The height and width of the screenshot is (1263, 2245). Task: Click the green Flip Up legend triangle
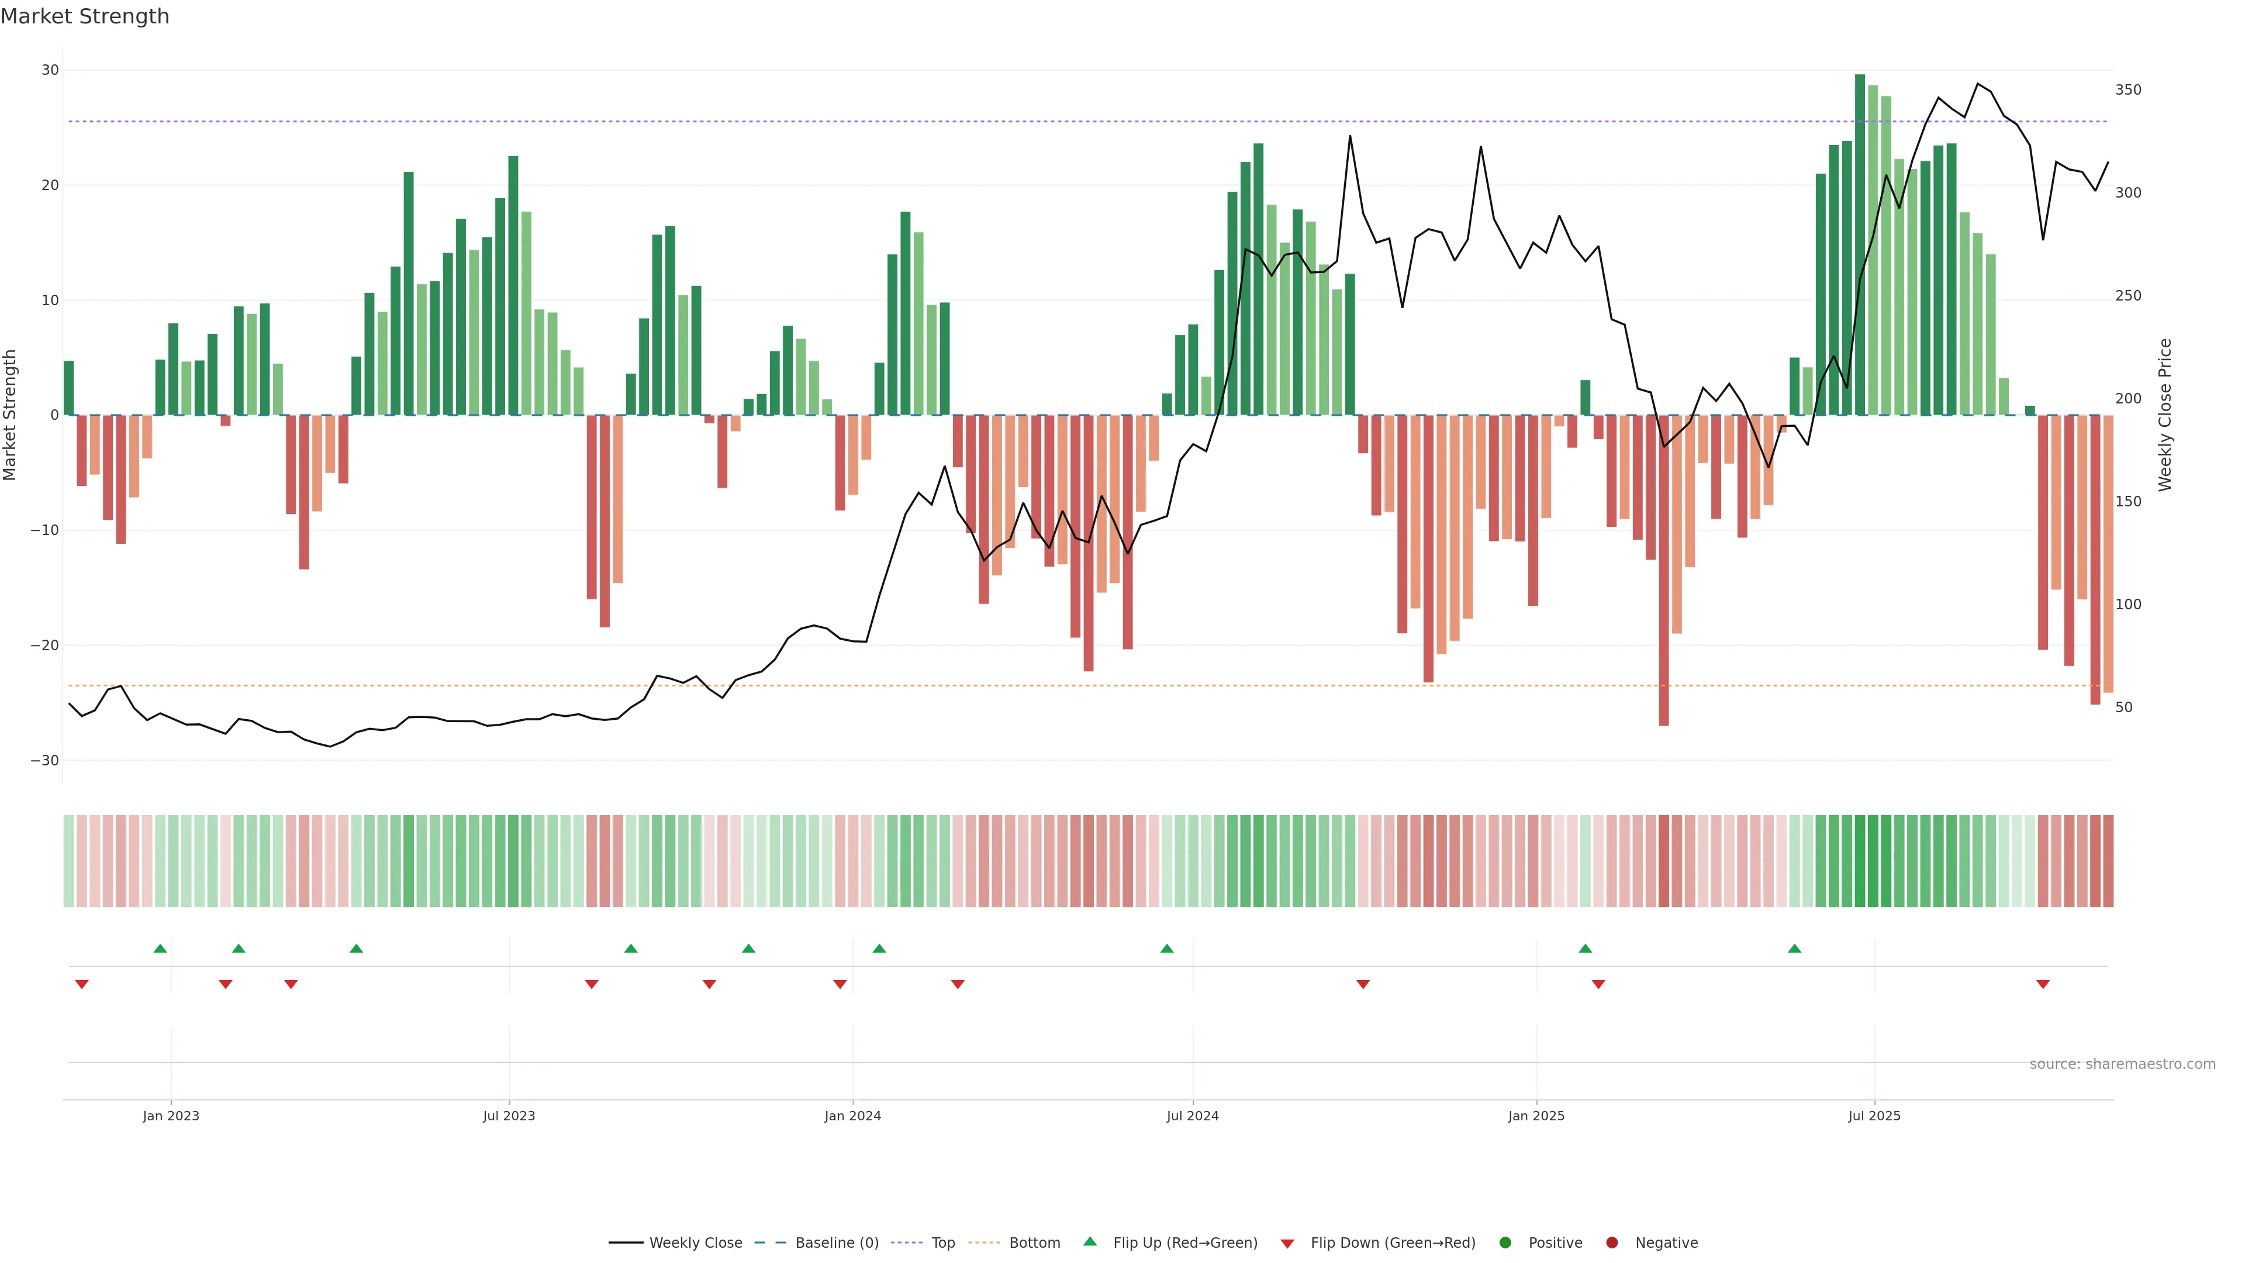tap(1089, 1242)
